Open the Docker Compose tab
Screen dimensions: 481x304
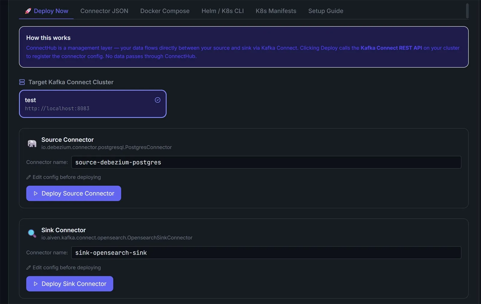(x=165, y=11)
